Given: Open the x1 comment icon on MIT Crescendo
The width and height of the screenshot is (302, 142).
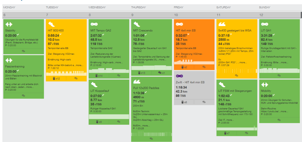Looking at the screenshot, I should 161,73.
